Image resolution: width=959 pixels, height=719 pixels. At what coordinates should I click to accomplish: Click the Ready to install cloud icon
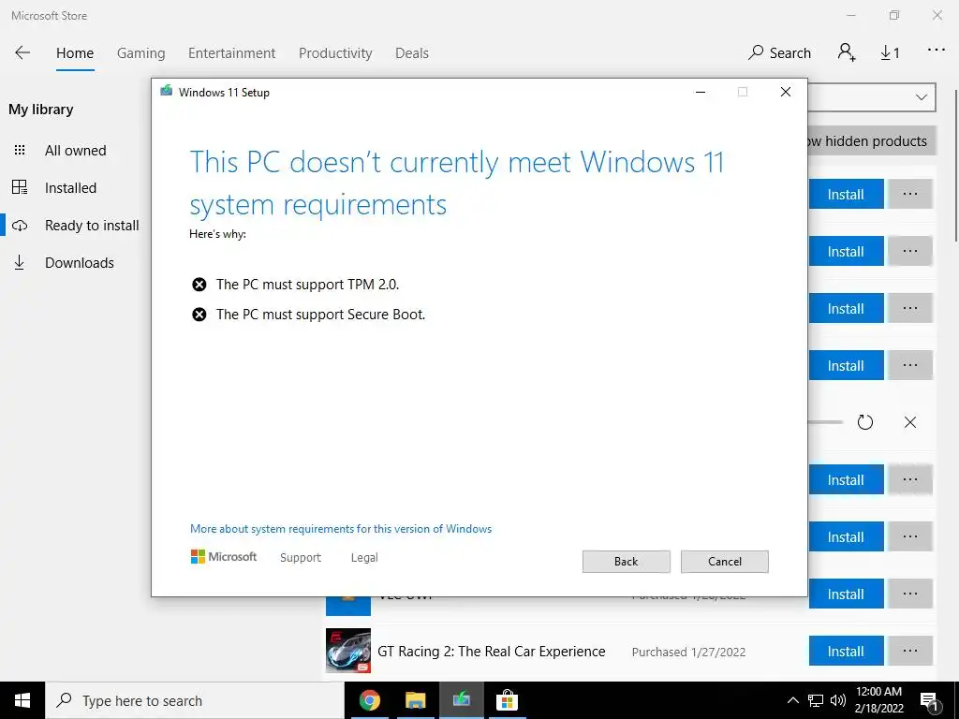20,225
